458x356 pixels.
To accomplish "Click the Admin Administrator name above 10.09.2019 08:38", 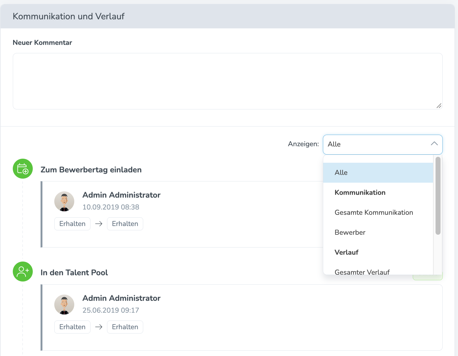I will pyautogui.click(x=121, y=195).
